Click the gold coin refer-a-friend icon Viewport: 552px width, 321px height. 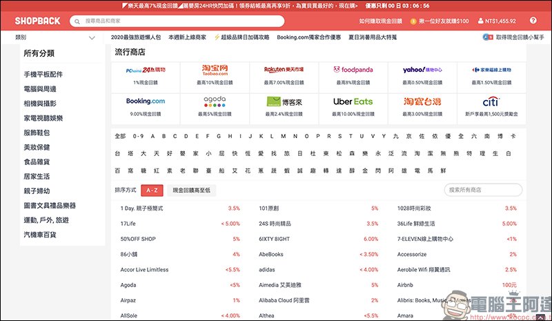[413, 21]
